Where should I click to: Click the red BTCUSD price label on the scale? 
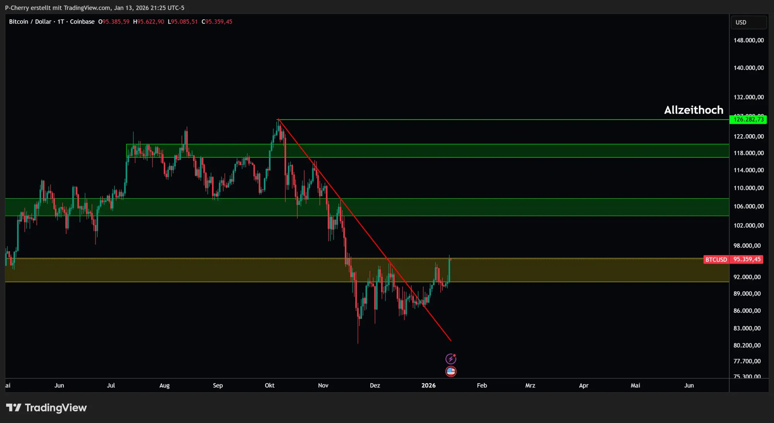716,259
